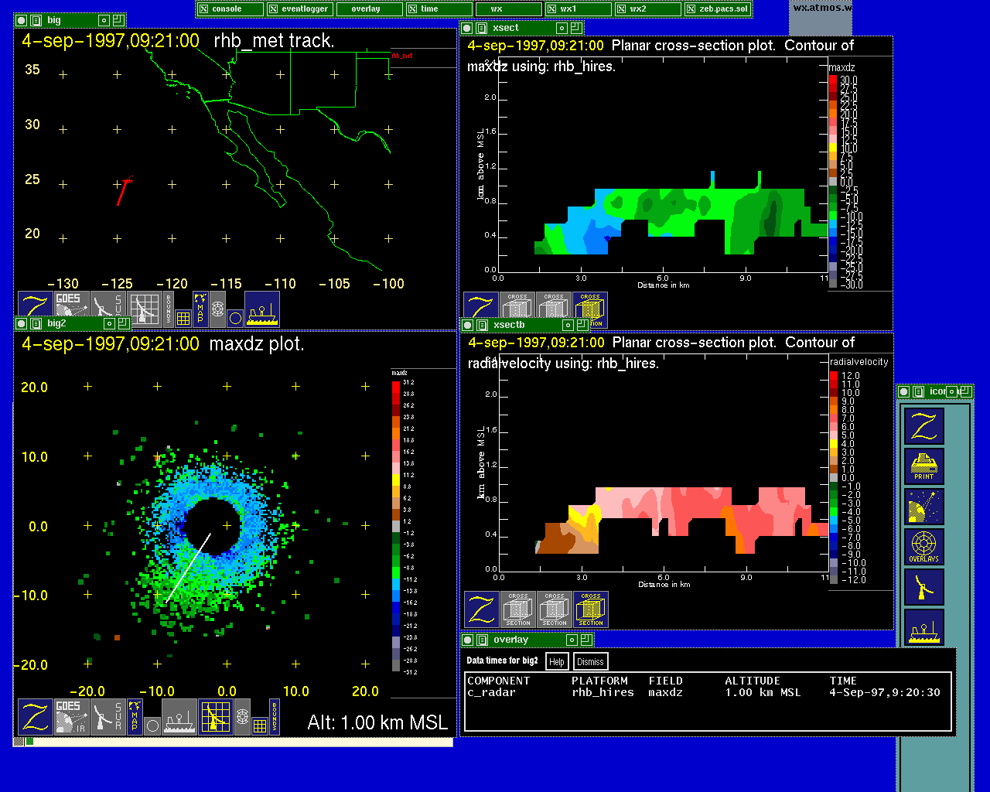990x792 pixels.
Task: Select the ship icon in the icon panel
Action: point(923,627)
